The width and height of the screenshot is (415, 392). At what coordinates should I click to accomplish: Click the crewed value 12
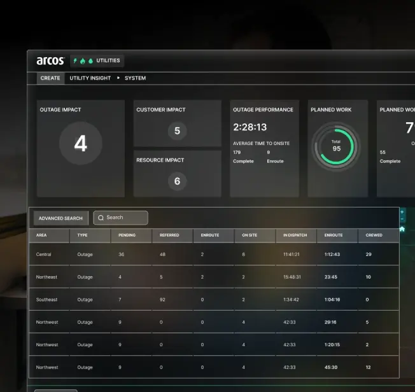coord(368,367)
